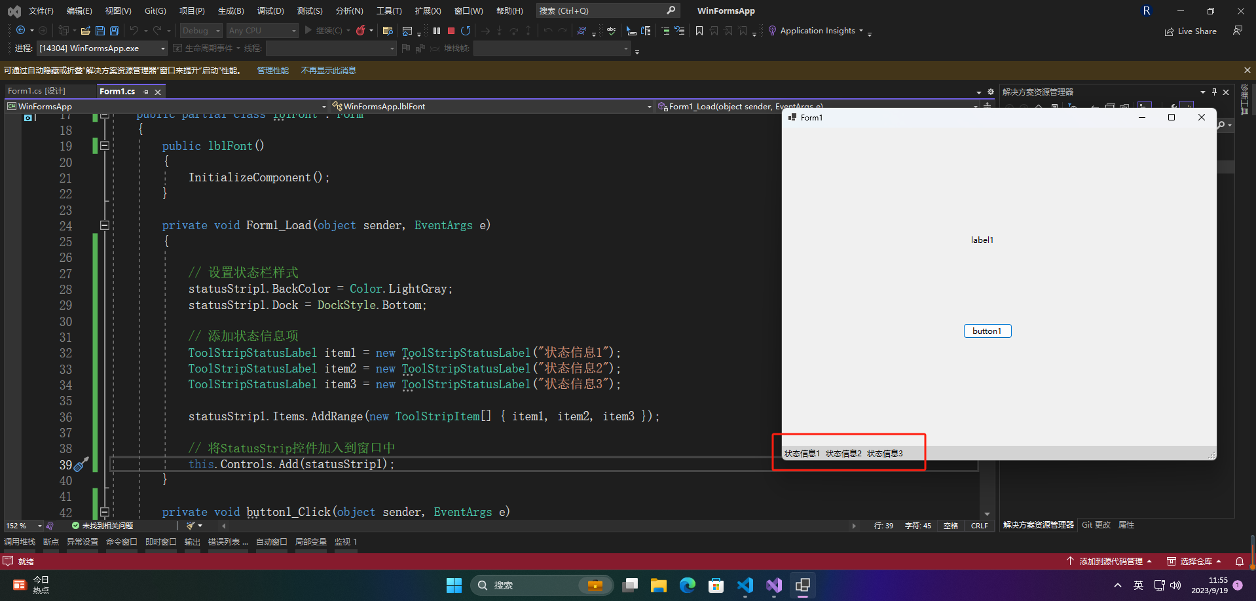Open the 扩展(X) menu
Image resolution: width=1256 pixels, height=601 pixels.
[x=428, y=10]
